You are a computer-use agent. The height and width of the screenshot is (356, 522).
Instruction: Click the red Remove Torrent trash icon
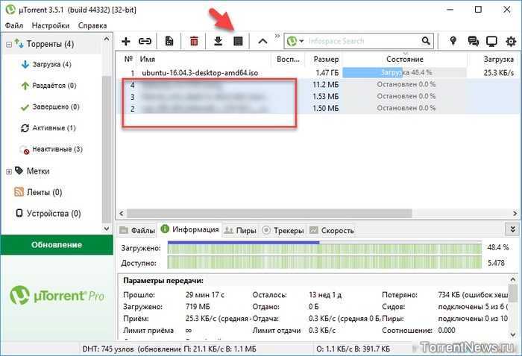click(x=194, y=41)
